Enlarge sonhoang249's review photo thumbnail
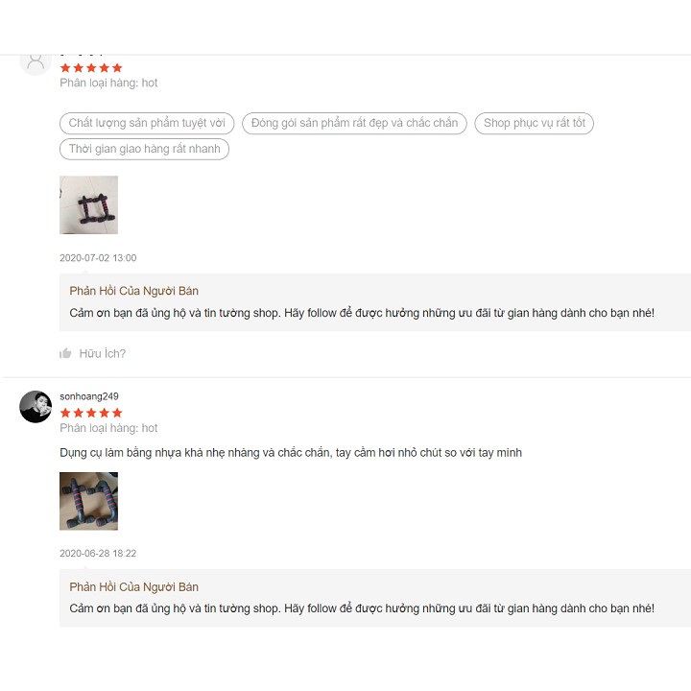The image size is (691, 691). pyautogui.click(x=88, y=501)
